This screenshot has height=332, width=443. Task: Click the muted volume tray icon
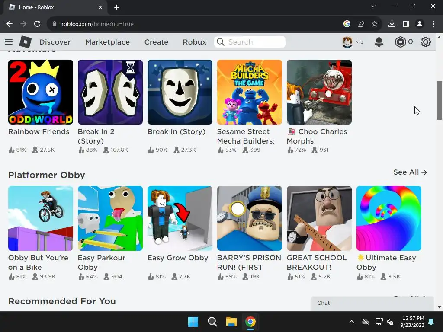tap(390, 322)
